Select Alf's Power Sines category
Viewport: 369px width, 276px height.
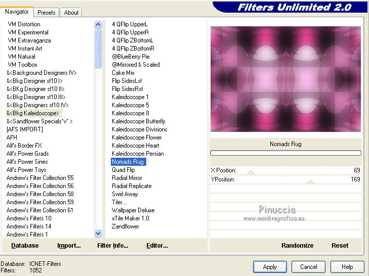[x=27, y=162]
